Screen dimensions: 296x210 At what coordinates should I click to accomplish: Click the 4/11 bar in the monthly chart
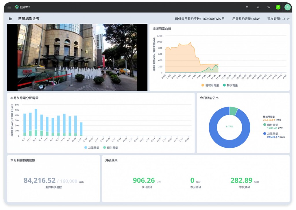point(81,129)
